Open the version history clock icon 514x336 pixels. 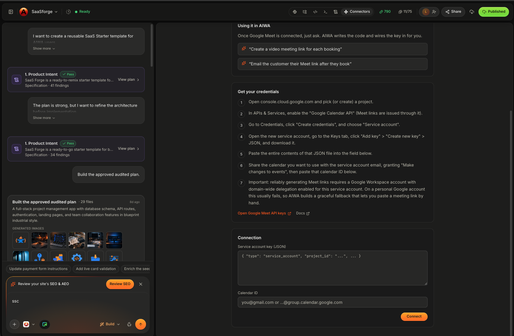point(68,12)
